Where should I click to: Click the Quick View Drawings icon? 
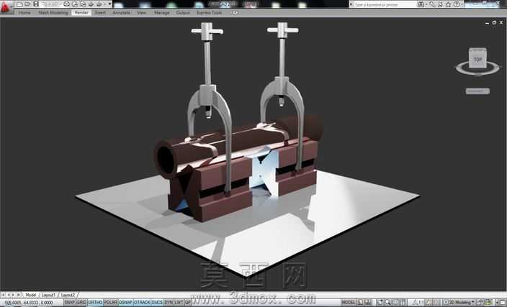click(368, 303)
